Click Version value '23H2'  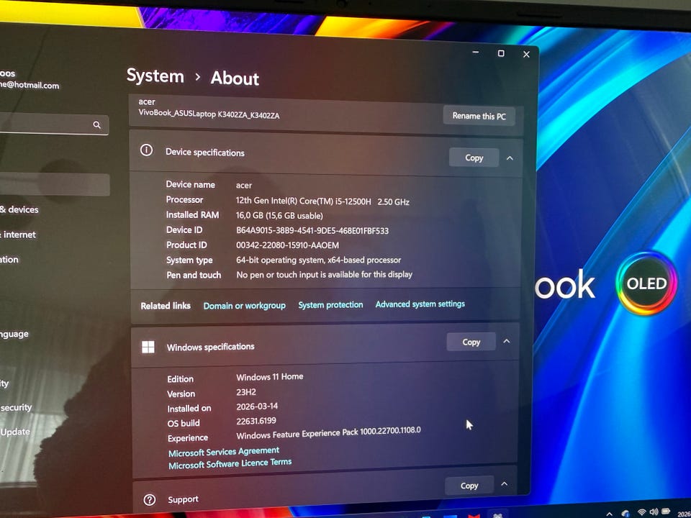coord(246,391)
